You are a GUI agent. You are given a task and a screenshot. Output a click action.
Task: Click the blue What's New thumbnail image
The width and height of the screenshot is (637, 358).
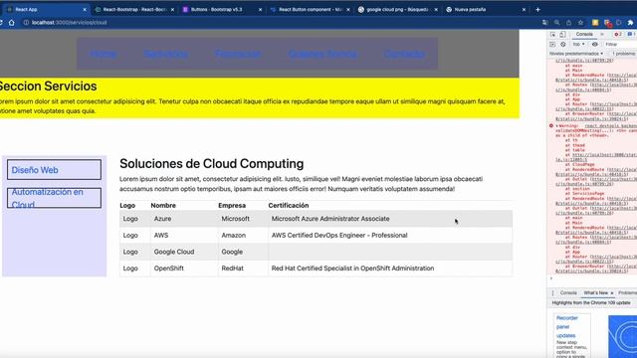click(x=622, y=336)
